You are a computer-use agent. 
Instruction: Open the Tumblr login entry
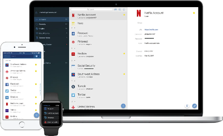[x=82, y=86]
